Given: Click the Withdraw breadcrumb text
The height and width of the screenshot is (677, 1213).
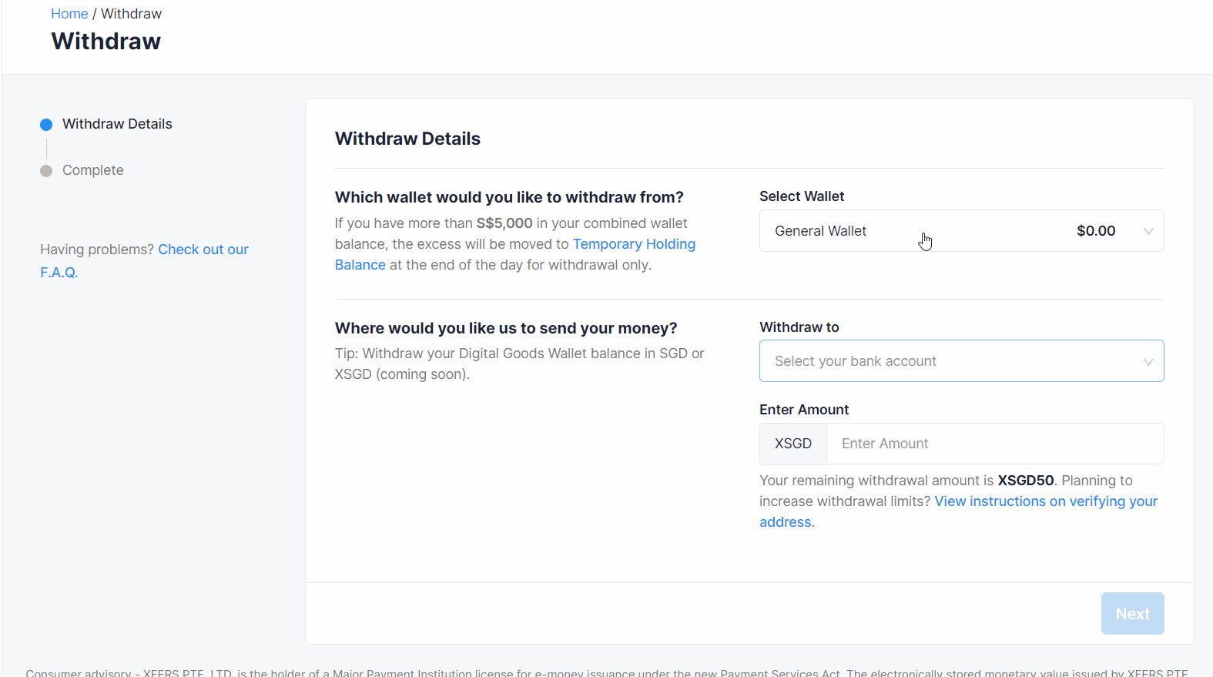Looking at the screenshot, I should 131,14.
